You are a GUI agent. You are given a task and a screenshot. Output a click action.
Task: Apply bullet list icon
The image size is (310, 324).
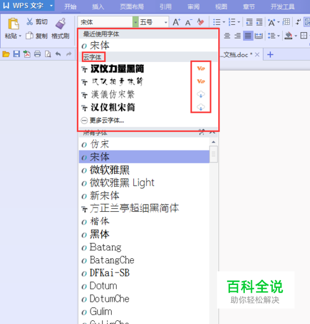pyautogui.click(x=217, y=22)
